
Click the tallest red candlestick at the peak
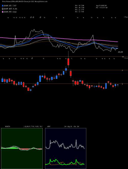68,62
